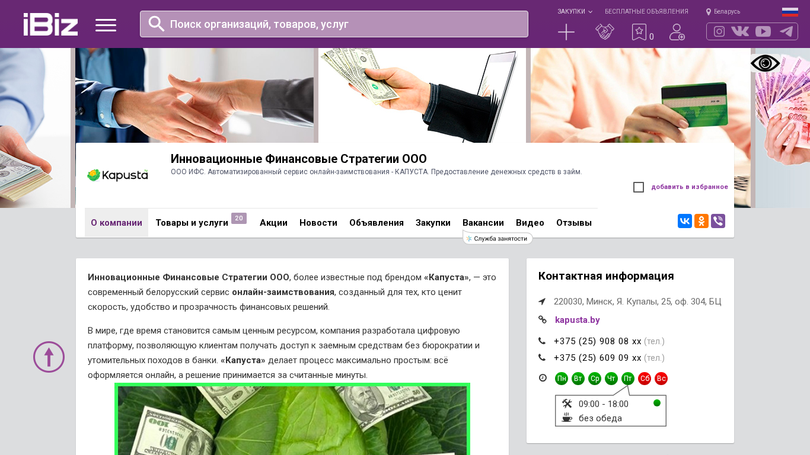Share via the purple Viber button
This screenshot has height=455, width=810.
(x=718, y=221)
